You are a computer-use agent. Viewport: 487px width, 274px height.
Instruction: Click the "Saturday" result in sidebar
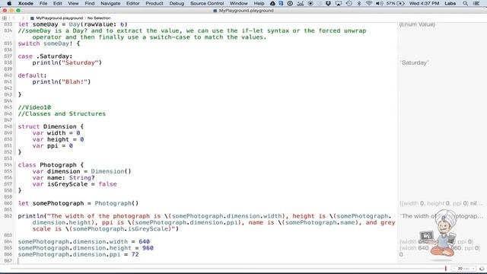click(414, 62)
